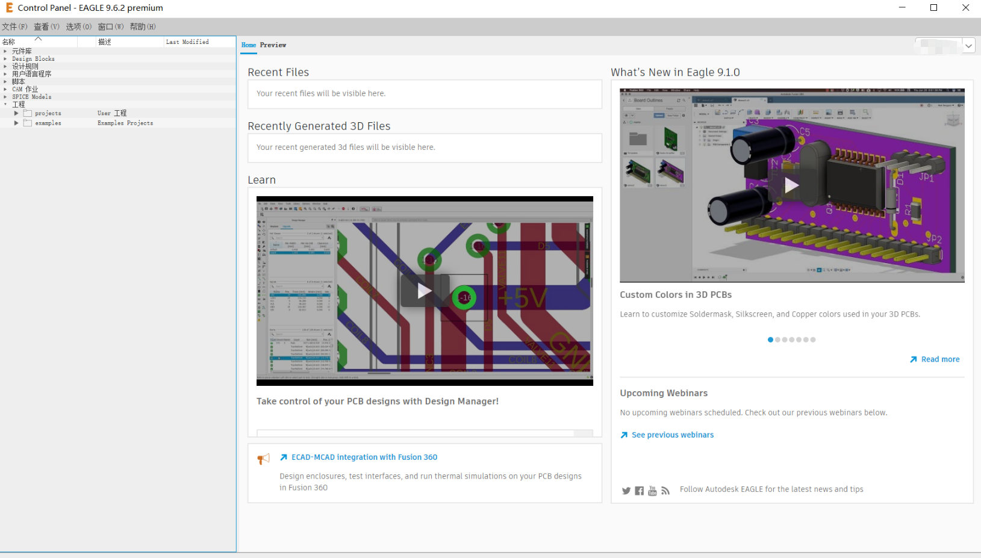Sort tree by 名称 column header
The height and width of the screenshot is (558, 981).
(x=39, y=42)
